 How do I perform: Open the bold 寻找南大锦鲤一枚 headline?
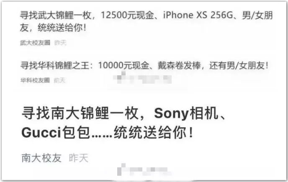point(123,123)
